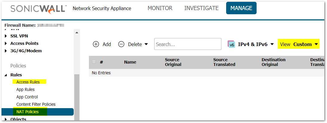Switch to the INVESTIGATE tab
The image size is (327, 123).
click(x=201, y=8)
